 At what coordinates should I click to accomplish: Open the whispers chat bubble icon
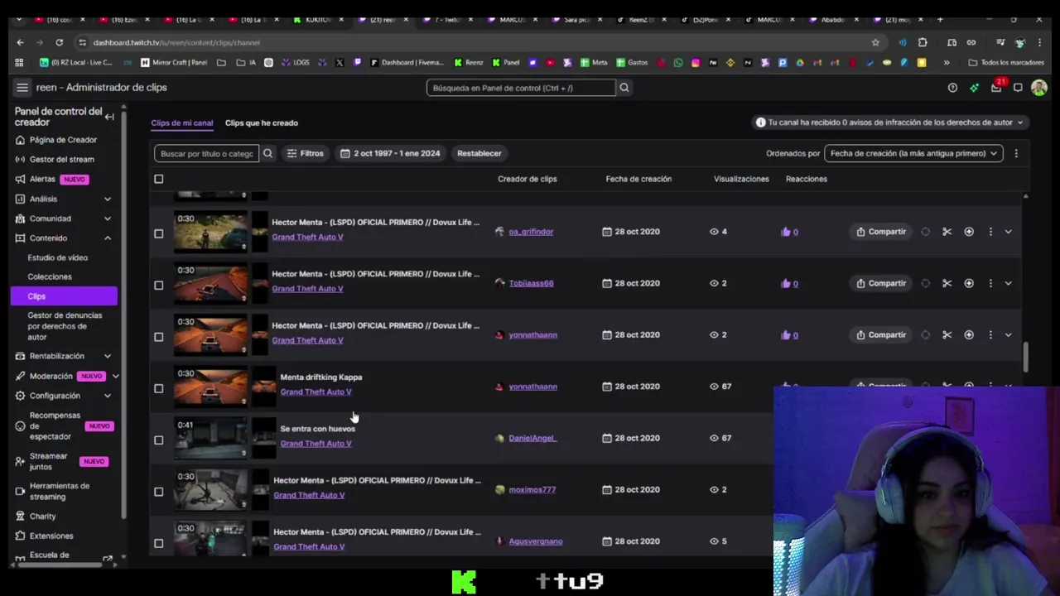click(1018, 88)
